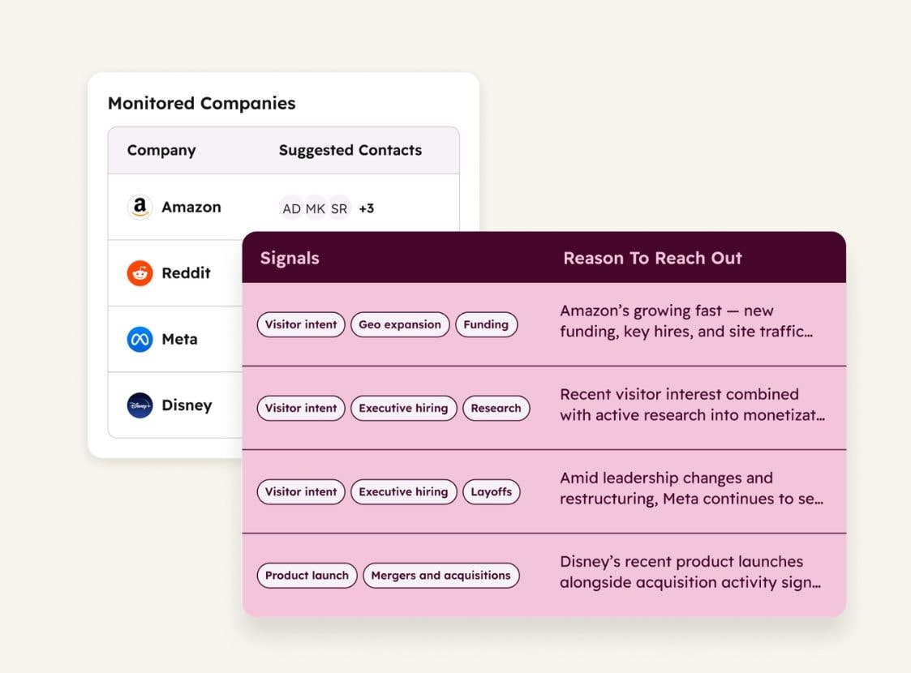This screenshot has width=911, height=673.
Task: Click the AD contact avatar for Amazon
Action: [x=291, y=208]
